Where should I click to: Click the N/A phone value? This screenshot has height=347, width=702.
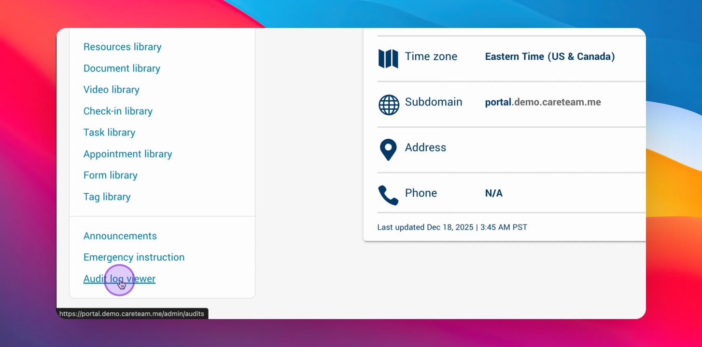pyautogui.click(x=494, y=193)
